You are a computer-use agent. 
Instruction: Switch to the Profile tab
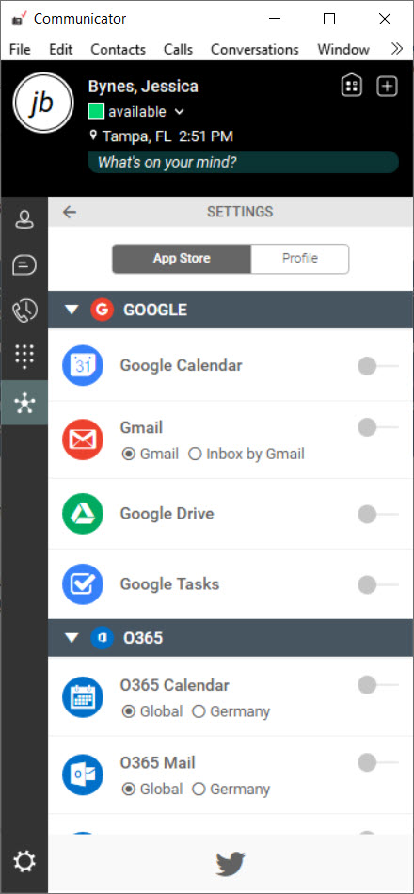(x=300, y=258)
